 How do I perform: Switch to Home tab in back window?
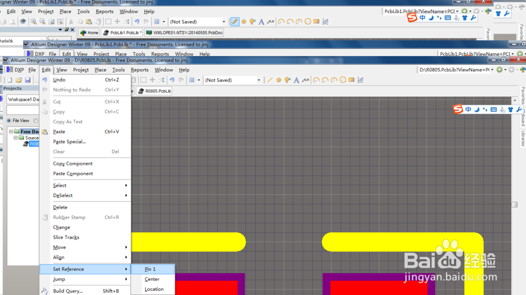point(89,33)
